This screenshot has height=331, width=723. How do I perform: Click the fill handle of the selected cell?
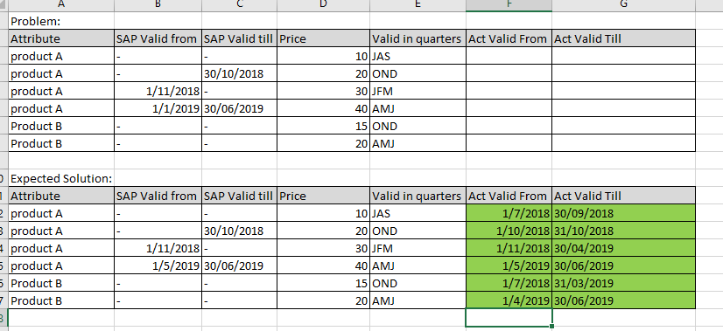pyautogui.click(x=552, y=327)
